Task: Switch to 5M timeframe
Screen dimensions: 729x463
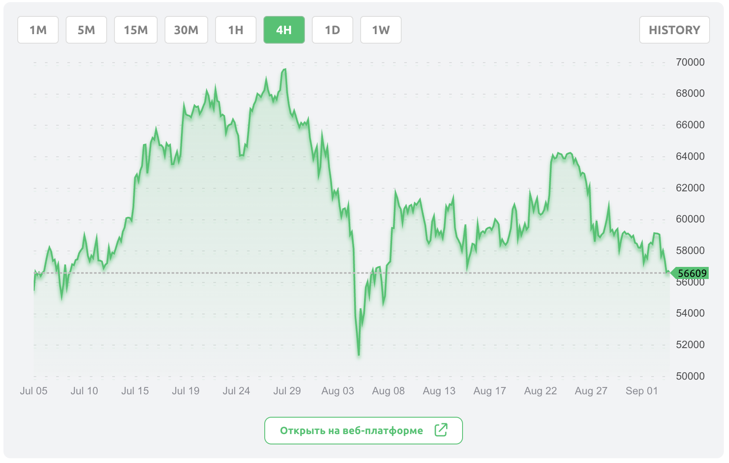Action: click(86, 30)
